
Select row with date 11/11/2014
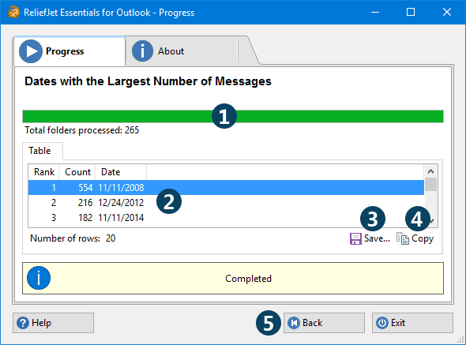226,218
